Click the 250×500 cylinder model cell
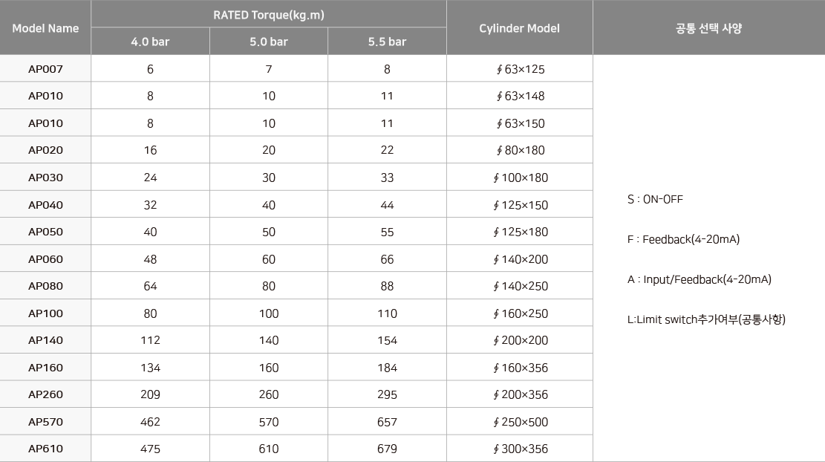 [520, 422]
